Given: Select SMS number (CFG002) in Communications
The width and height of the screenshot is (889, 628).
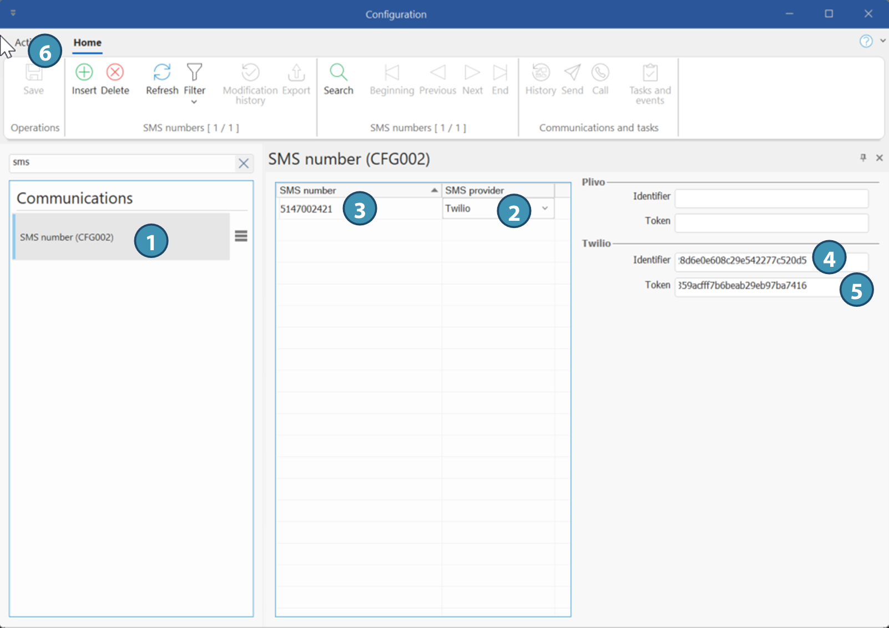Looking at the screenshot, I should (x=67, y=237).
